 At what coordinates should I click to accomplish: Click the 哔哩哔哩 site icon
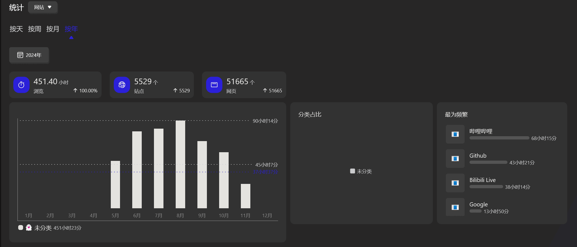[x=455, y=134]
